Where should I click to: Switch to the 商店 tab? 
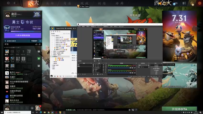(67, 3)
